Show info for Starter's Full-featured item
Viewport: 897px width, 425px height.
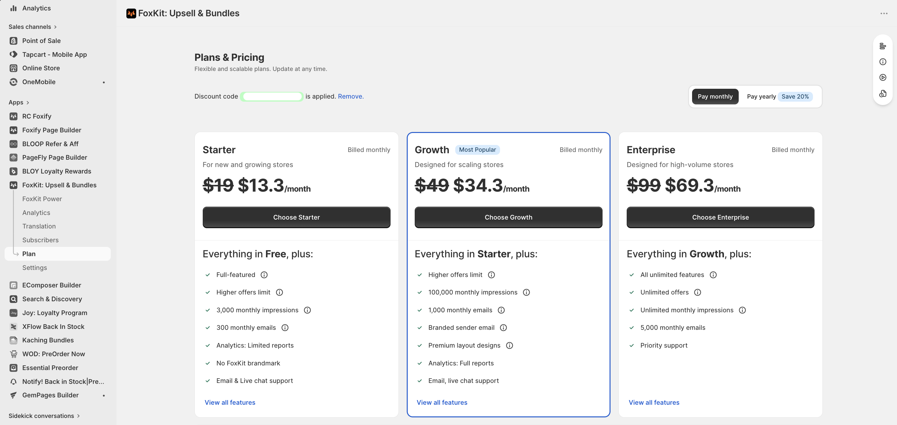264,275
